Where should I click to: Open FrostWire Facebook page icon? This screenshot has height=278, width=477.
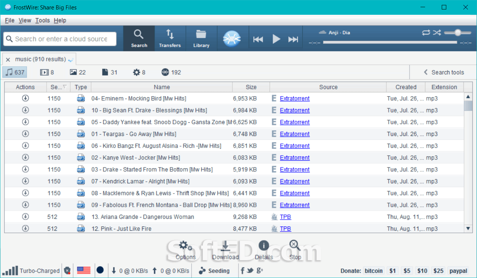tap(242, 270)
